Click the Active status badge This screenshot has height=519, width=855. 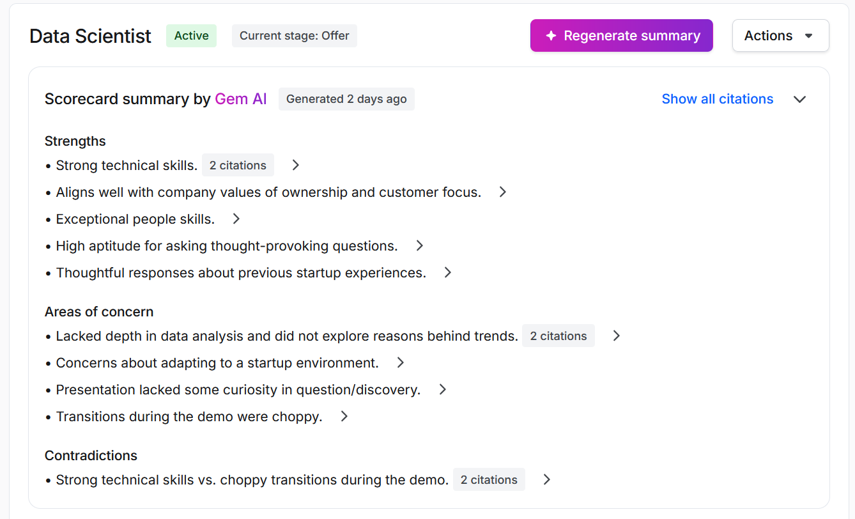(192, 36)
